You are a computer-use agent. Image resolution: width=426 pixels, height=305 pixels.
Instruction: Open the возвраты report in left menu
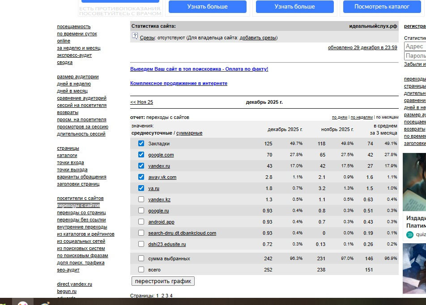[x=68, y=112]
